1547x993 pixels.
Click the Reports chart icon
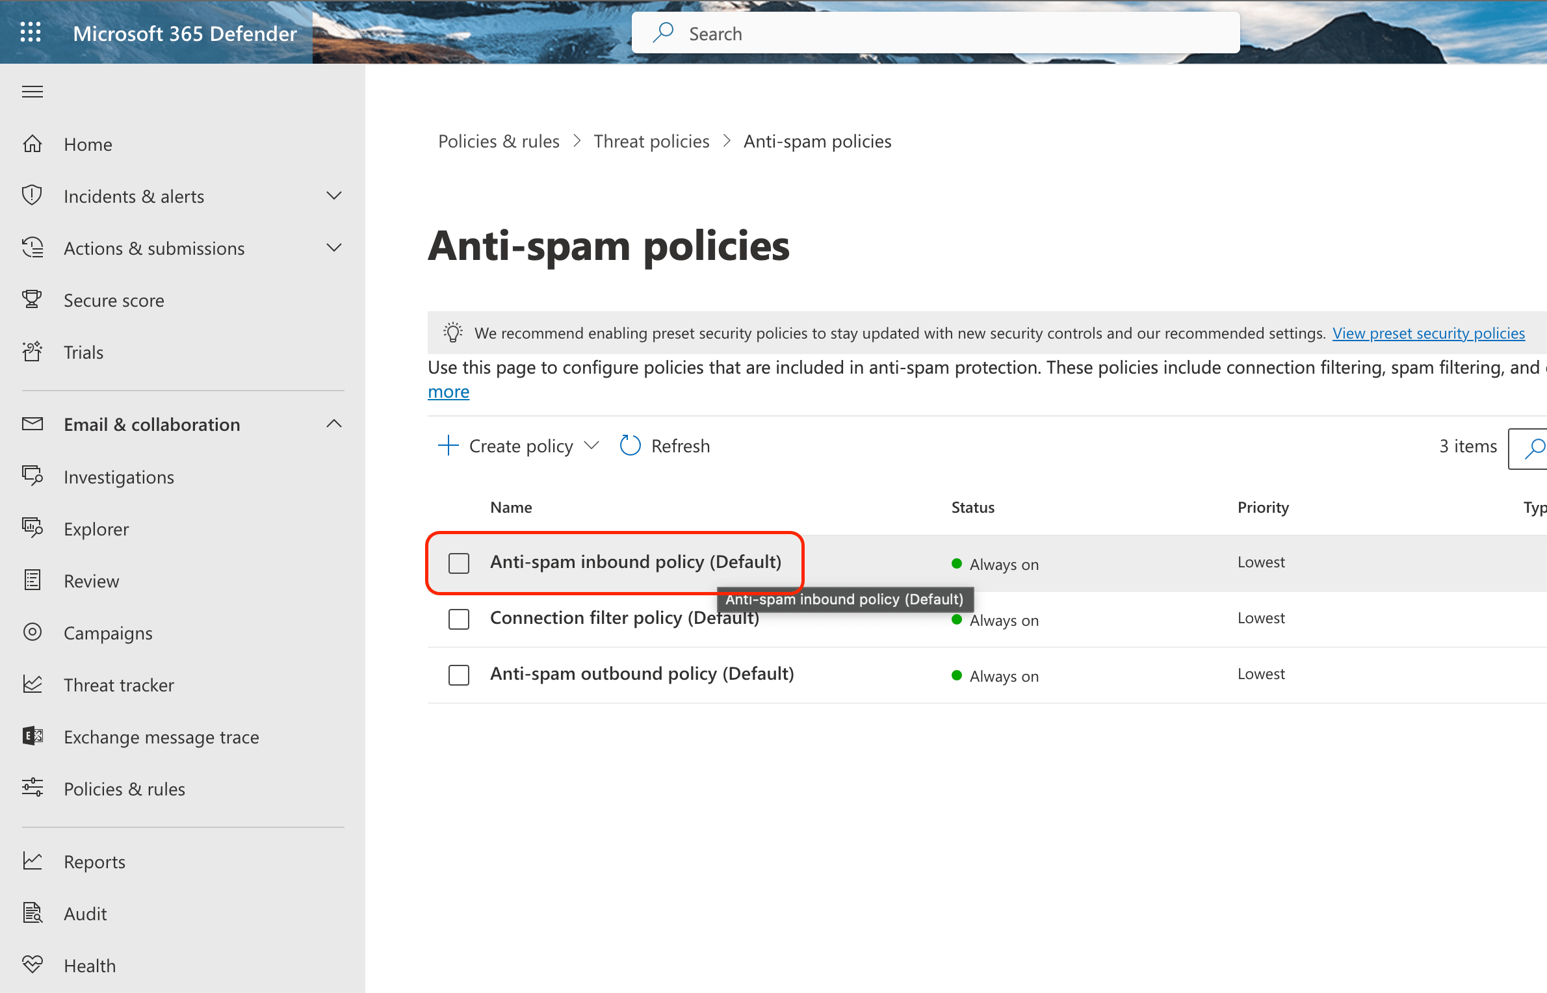[32, 861]
